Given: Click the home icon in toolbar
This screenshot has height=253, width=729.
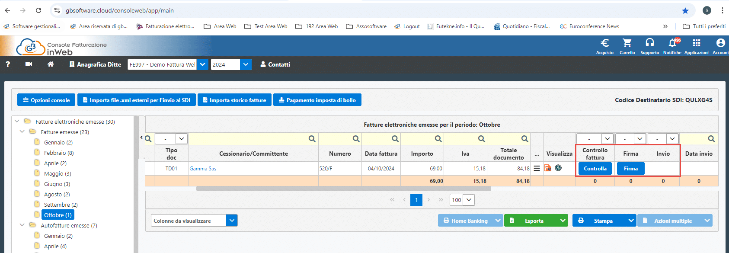Looking at the screenshot, I should (x=51, y=64).
